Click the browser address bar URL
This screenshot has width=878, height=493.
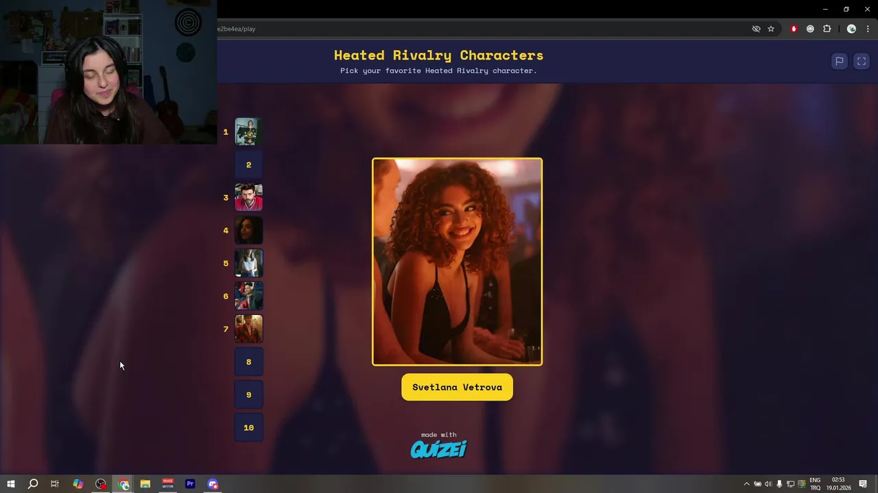(236, 29)
